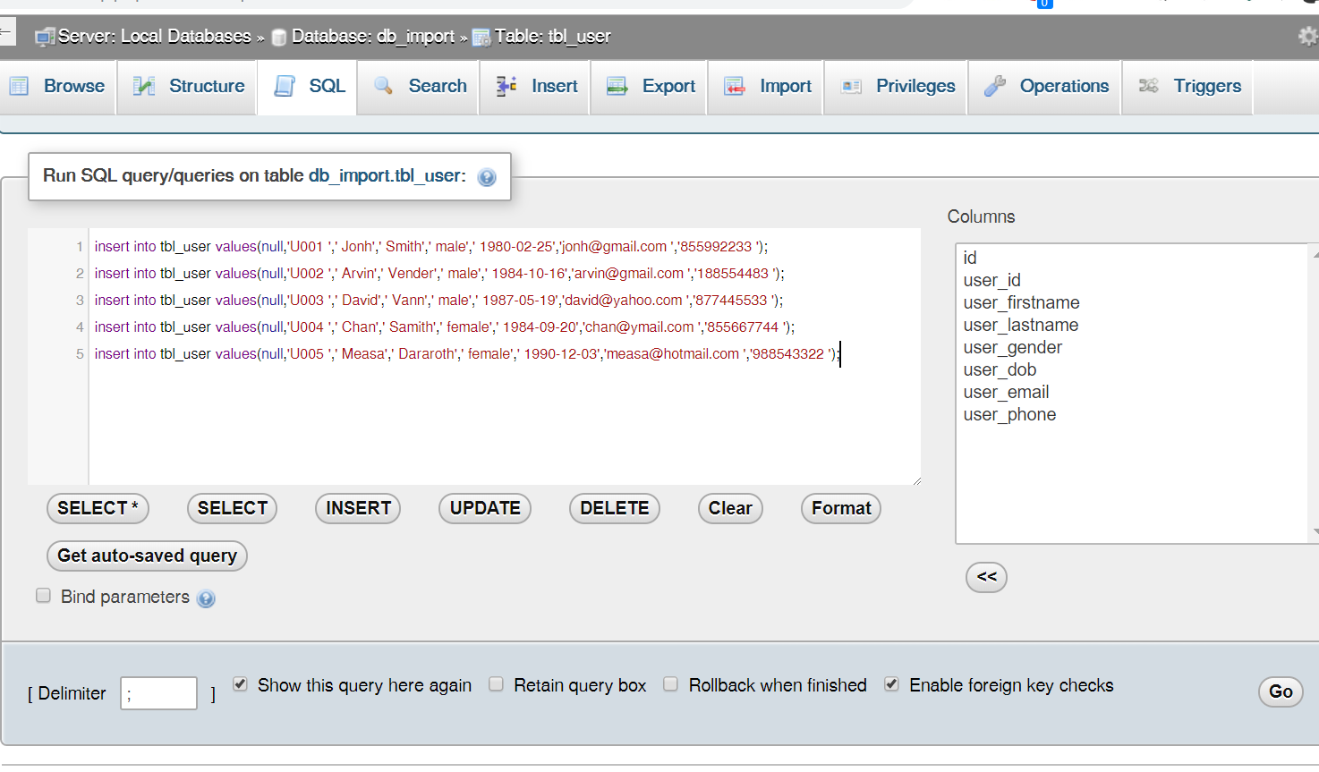Select user_id in Columns list

991,280
